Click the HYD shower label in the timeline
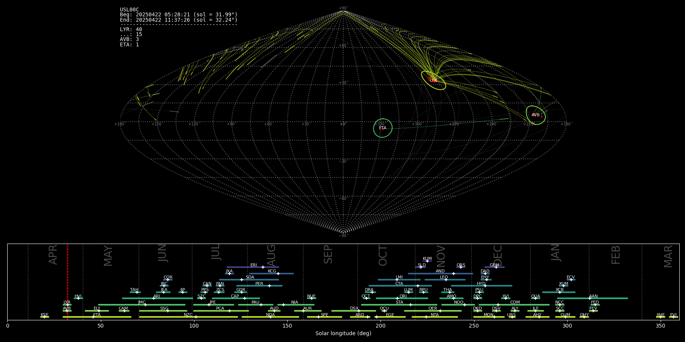 click(x=481, y=284)
